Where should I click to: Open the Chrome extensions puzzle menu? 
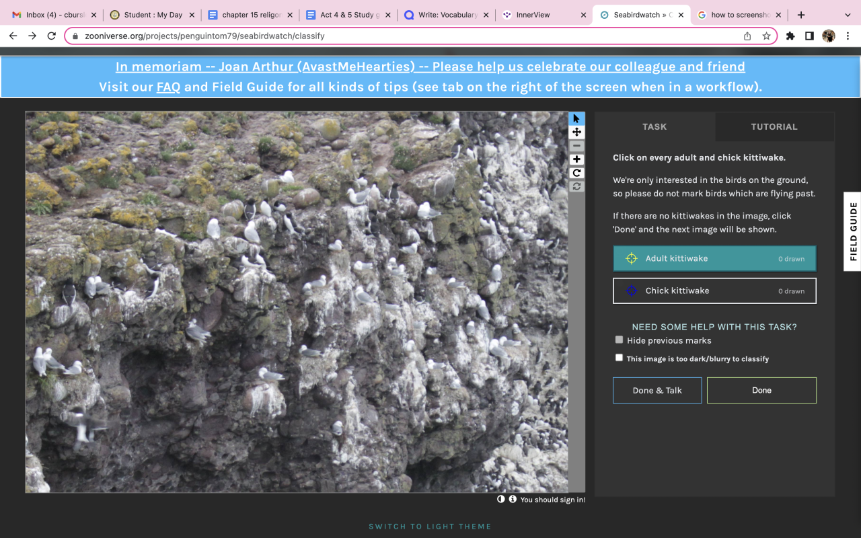(790, 36)
